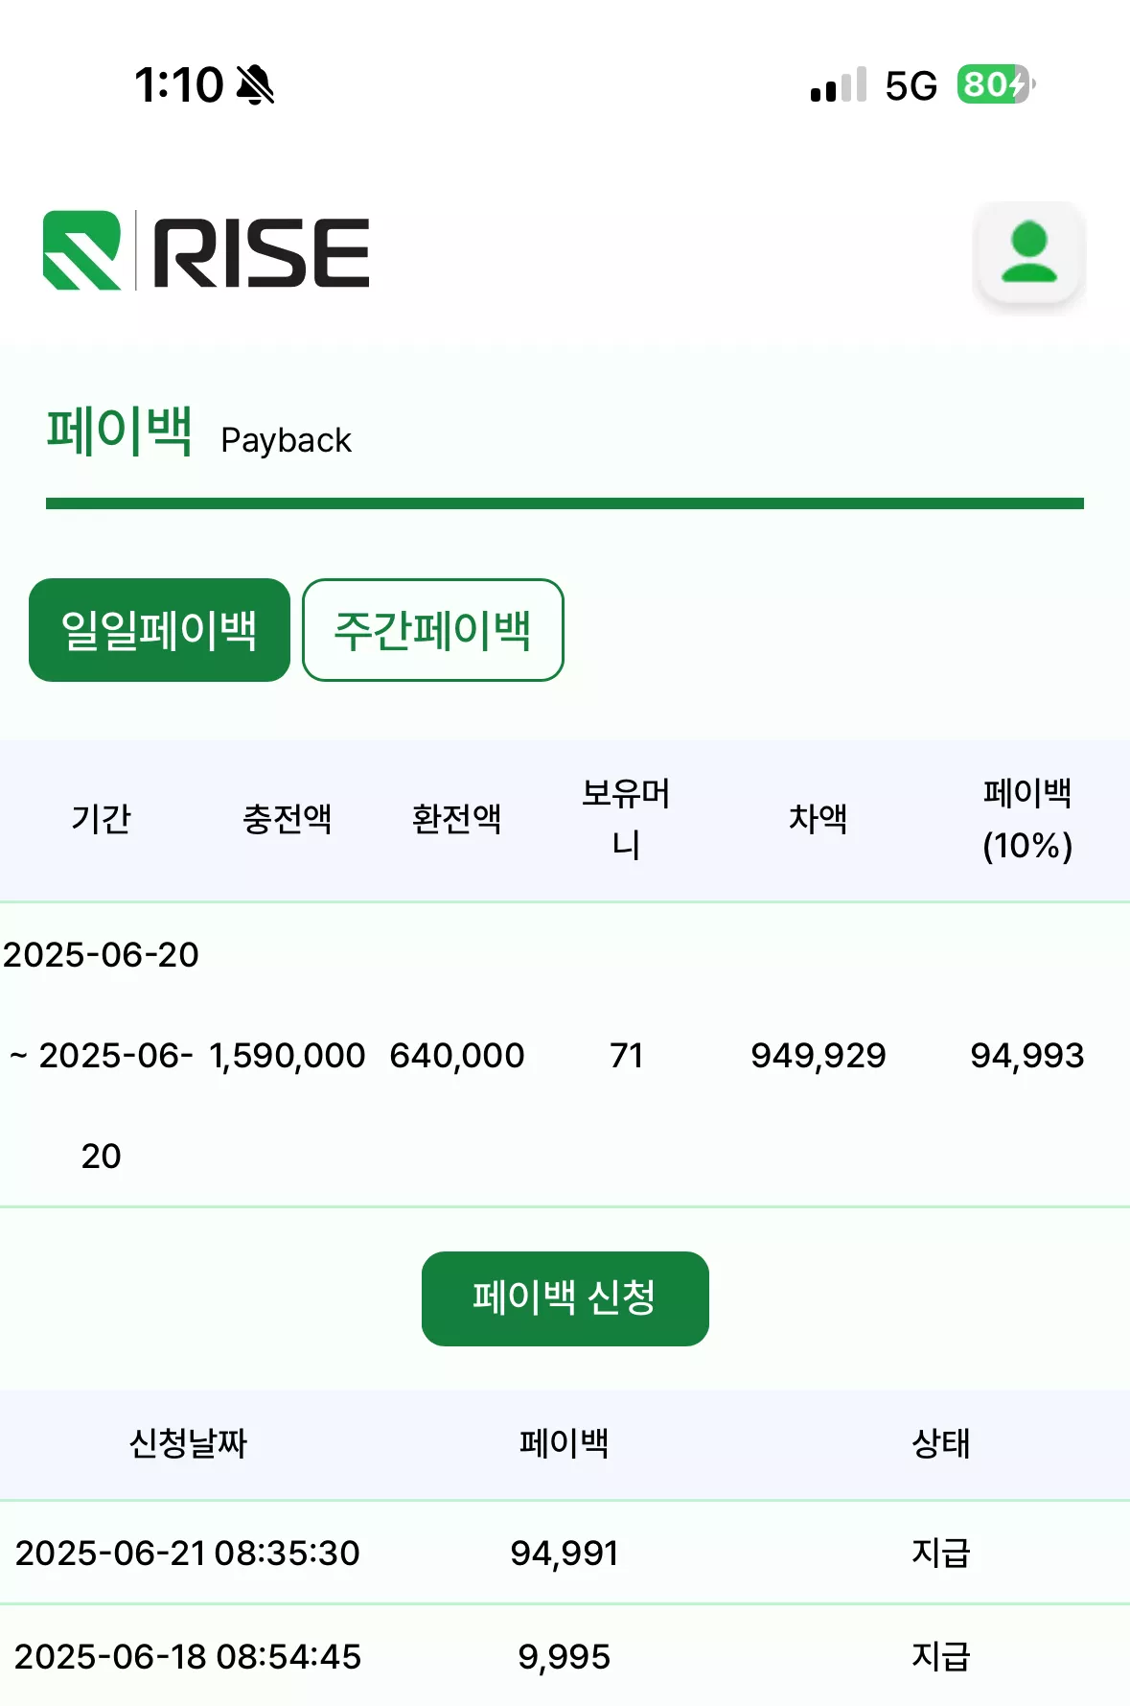Select the 페이백 (10%) column header
1130x1706 pixels.
coord(1027,819)
